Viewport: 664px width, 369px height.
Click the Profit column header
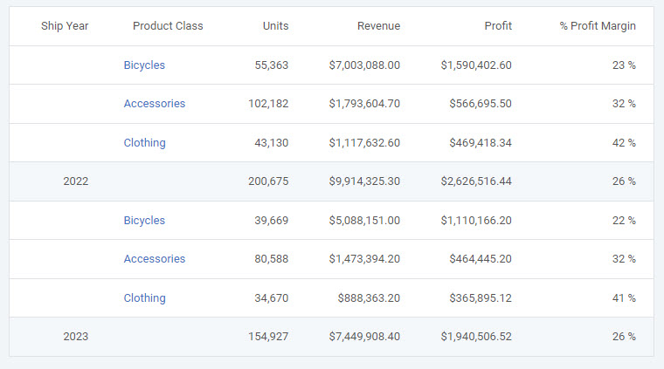click(498, 26)
